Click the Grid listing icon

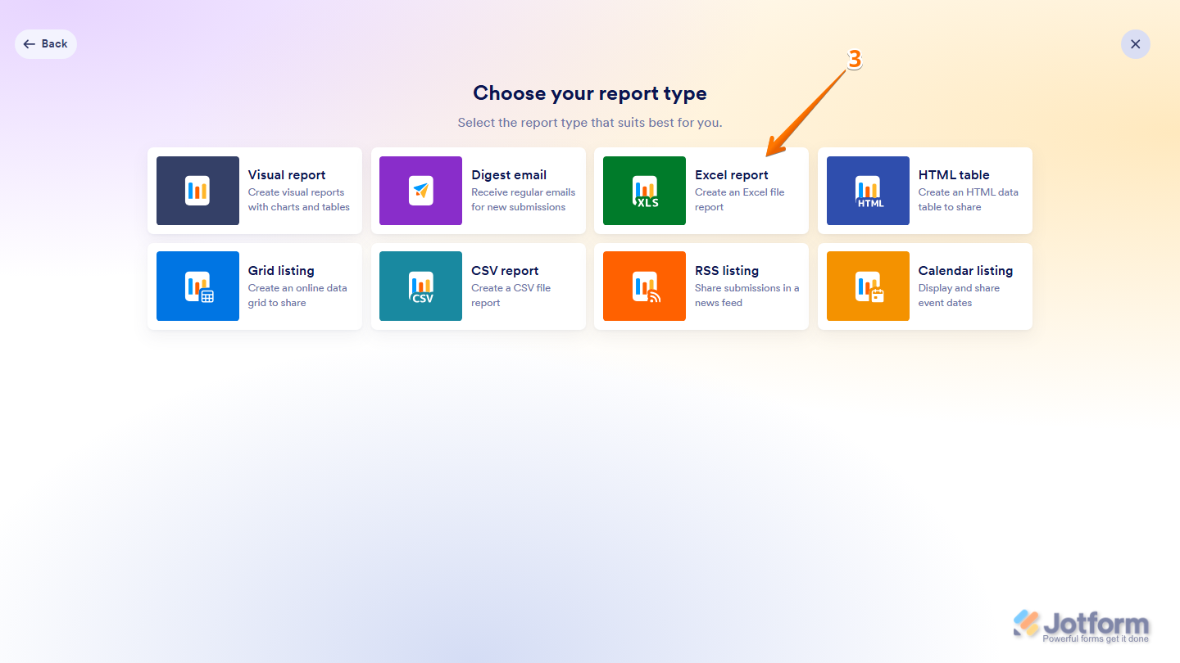coord(197,286)
